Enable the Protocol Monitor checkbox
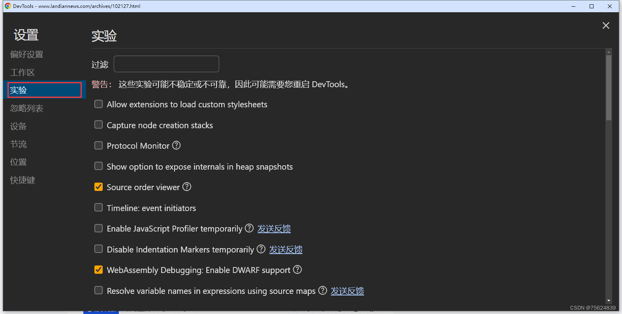The image size is (622, 314). [99, 145]
